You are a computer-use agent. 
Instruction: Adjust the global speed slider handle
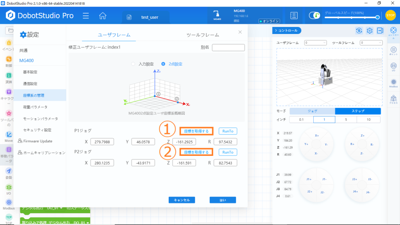(377, 17)
